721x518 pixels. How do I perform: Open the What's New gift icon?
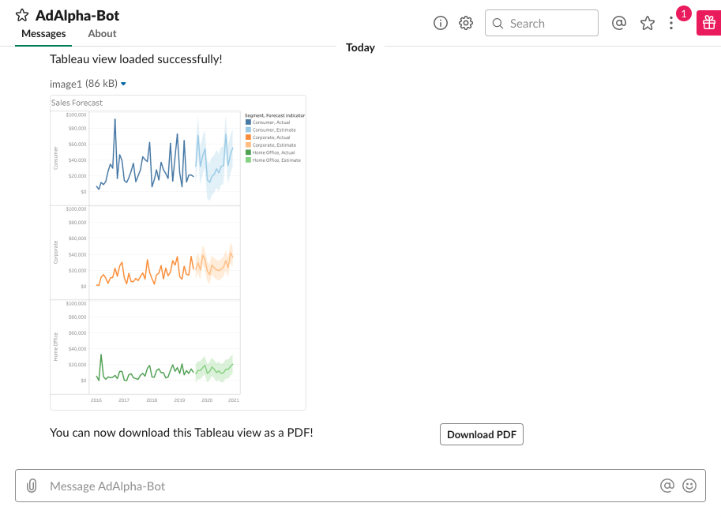click(706, 23)
